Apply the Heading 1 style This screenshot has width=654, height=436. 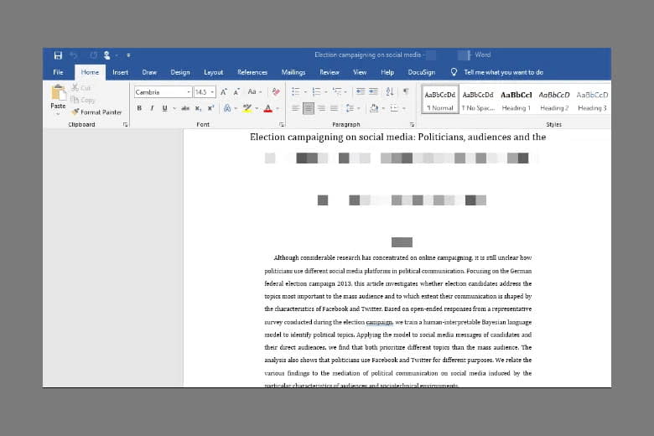[x=516, y=100]
